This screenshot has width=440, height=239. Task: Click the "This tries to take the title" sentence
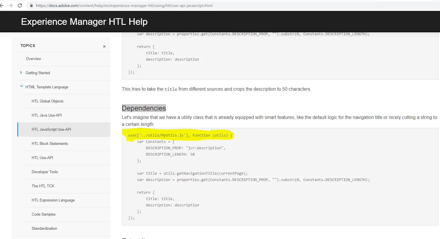pos(216,89)
